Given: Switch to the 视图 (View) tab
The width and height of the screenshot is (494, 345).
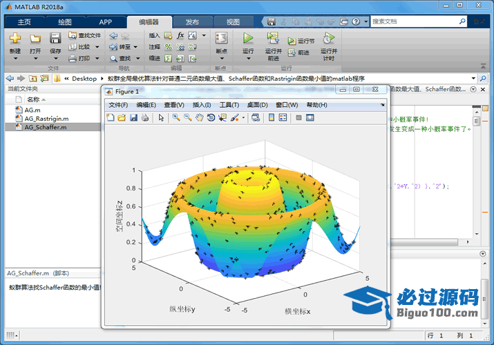Looking at the screenshot, I should coord(233,21).
